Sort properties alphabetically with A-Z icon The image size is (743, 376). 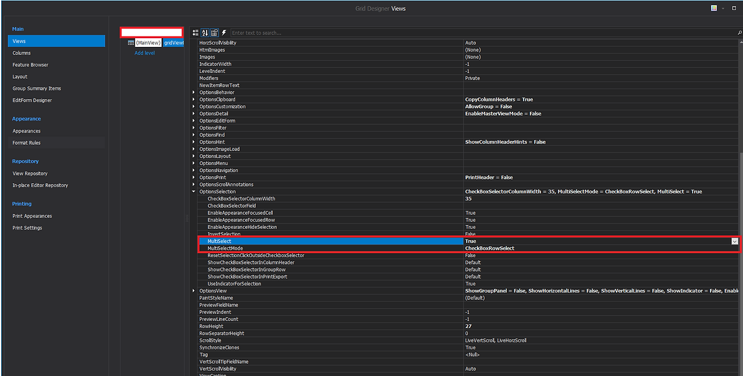tap(204, 32)
